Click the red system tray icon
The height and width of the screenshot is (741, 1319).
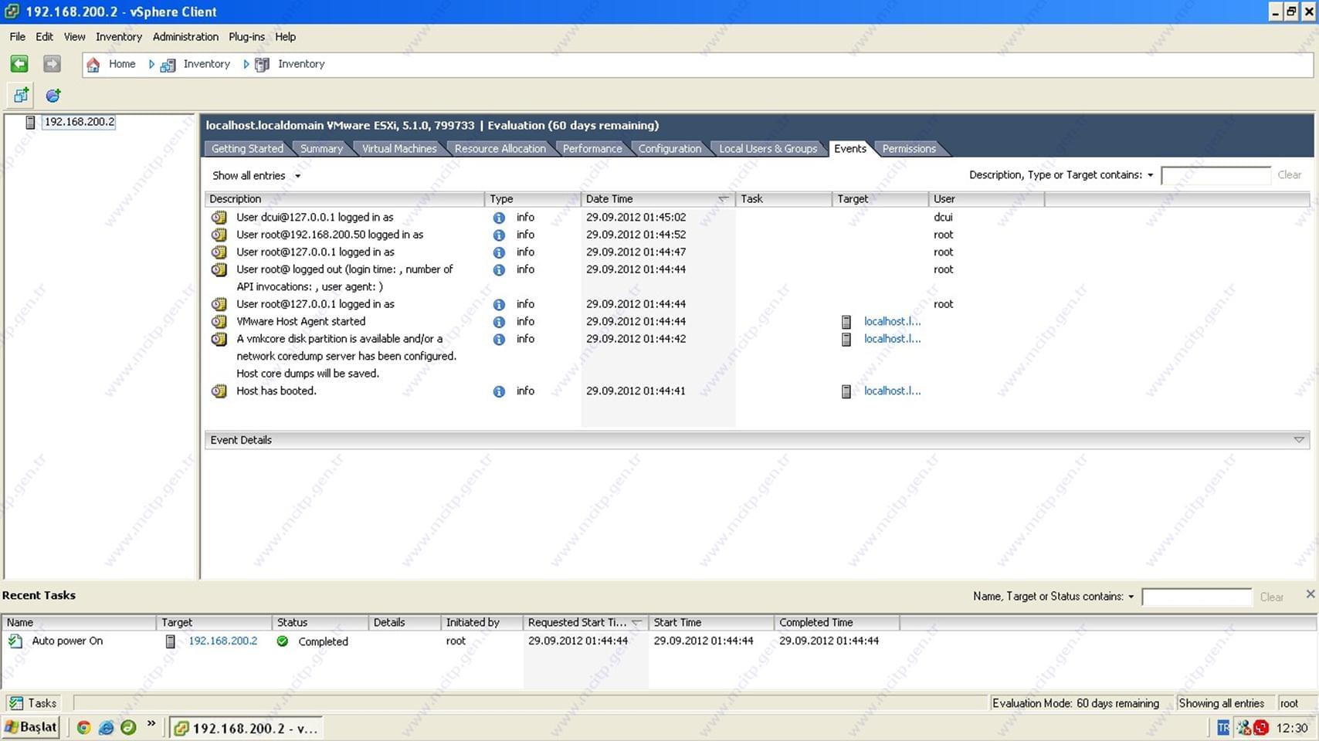[1261, 728]
